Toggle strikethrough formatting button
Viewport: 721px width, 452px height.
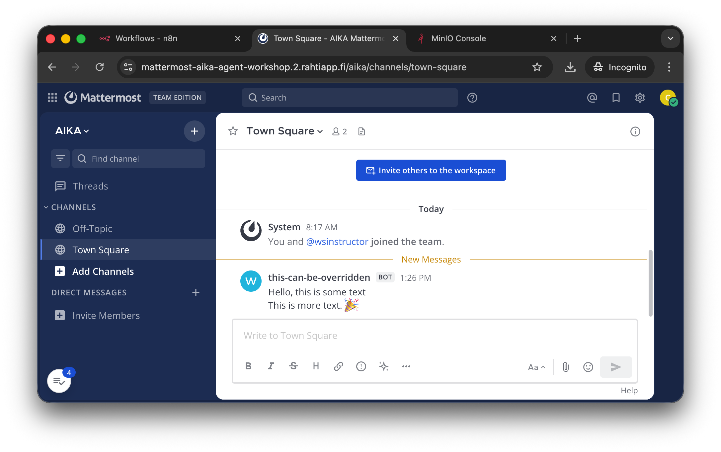pos(293,366)
